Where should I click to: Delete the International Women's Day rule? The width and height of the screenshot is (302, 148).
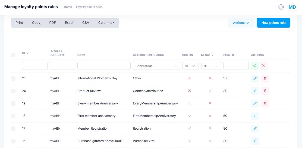[265, 78]
